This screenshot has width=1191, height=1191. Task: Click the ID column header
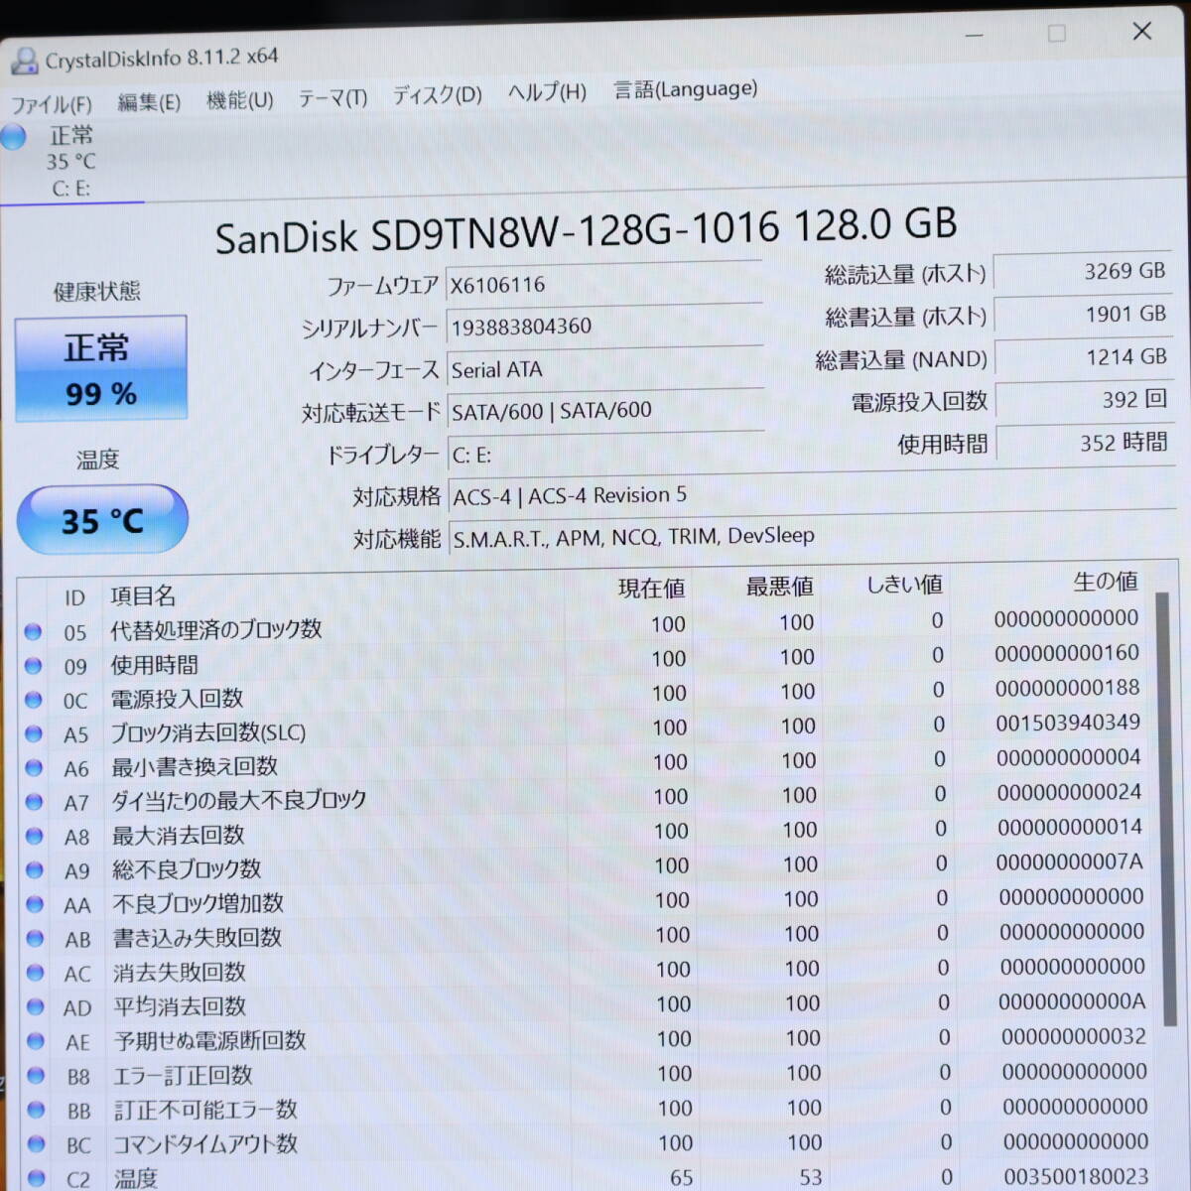[74, 597]
